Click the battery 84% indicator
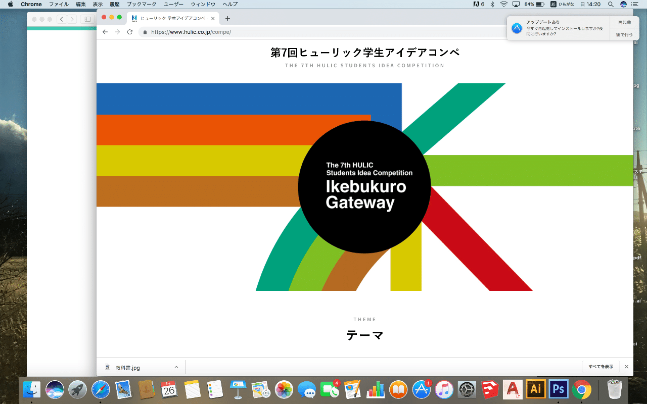This screenshot has width=647, height=404. [535, 4]
